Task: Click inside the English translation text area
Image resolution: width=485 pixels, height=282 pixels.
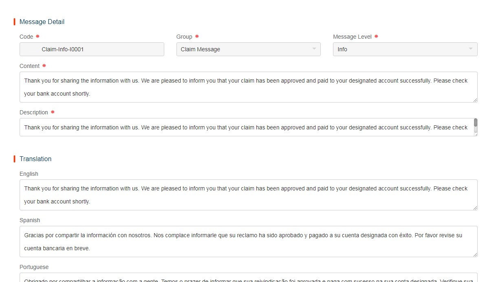Action: pyautogui.click(x=248, y=195)
